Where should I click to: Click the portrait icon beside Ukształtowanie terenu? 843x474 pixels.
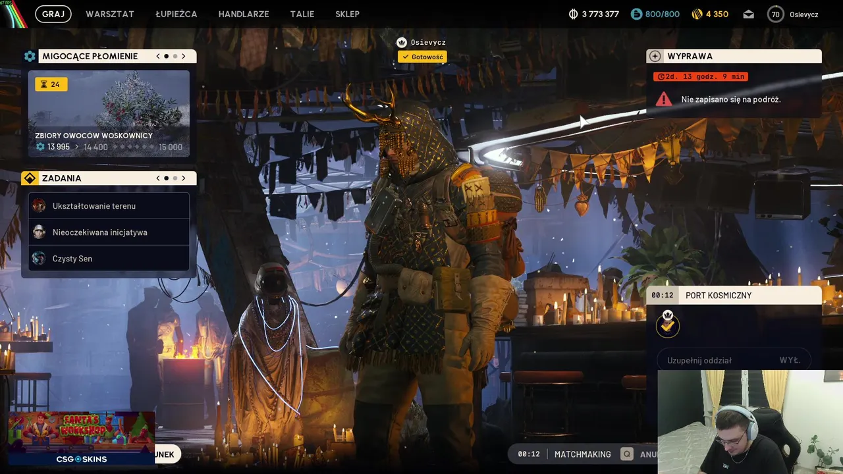[39, 206]
